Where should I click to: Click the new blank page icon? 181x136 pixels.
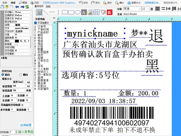[x=11, y=7]
